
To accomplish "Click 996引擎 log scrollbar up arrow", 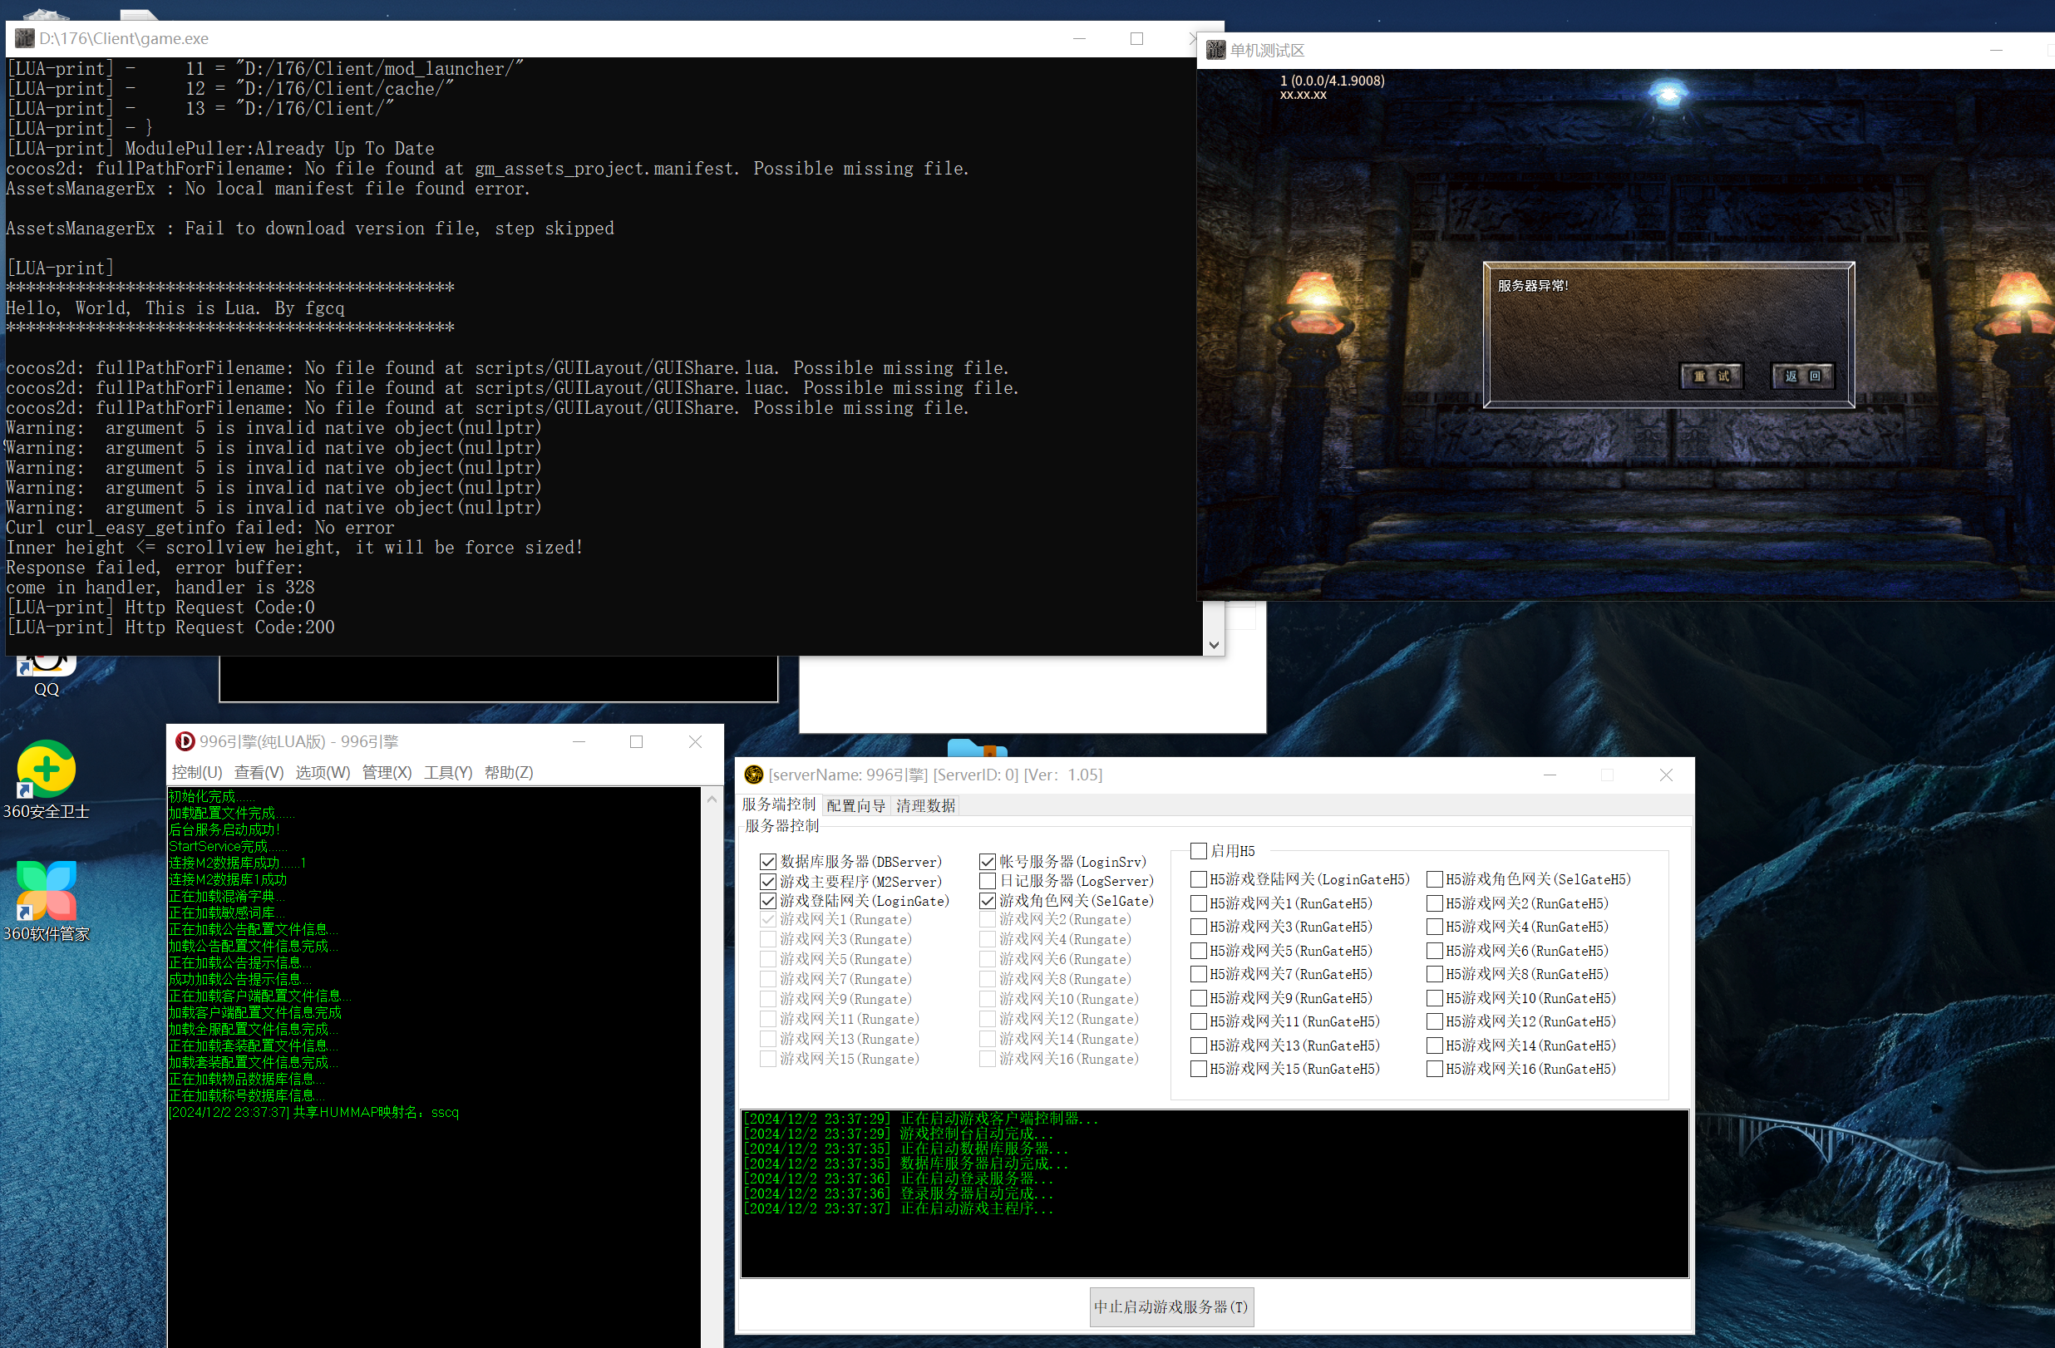I will (x=712, y=799).
